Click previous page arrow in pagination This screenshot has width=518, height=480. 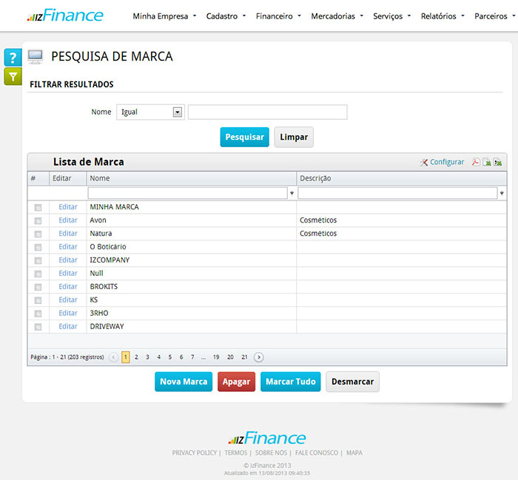pos(113,357)
